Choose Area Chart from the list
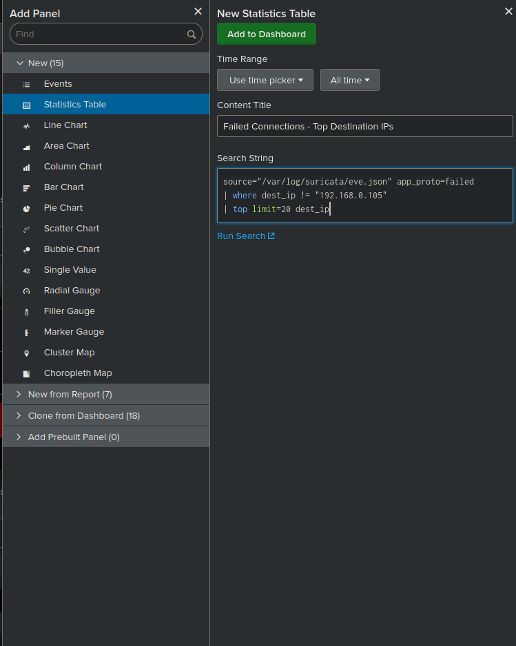The image size is (516, 646). [106, 146]
